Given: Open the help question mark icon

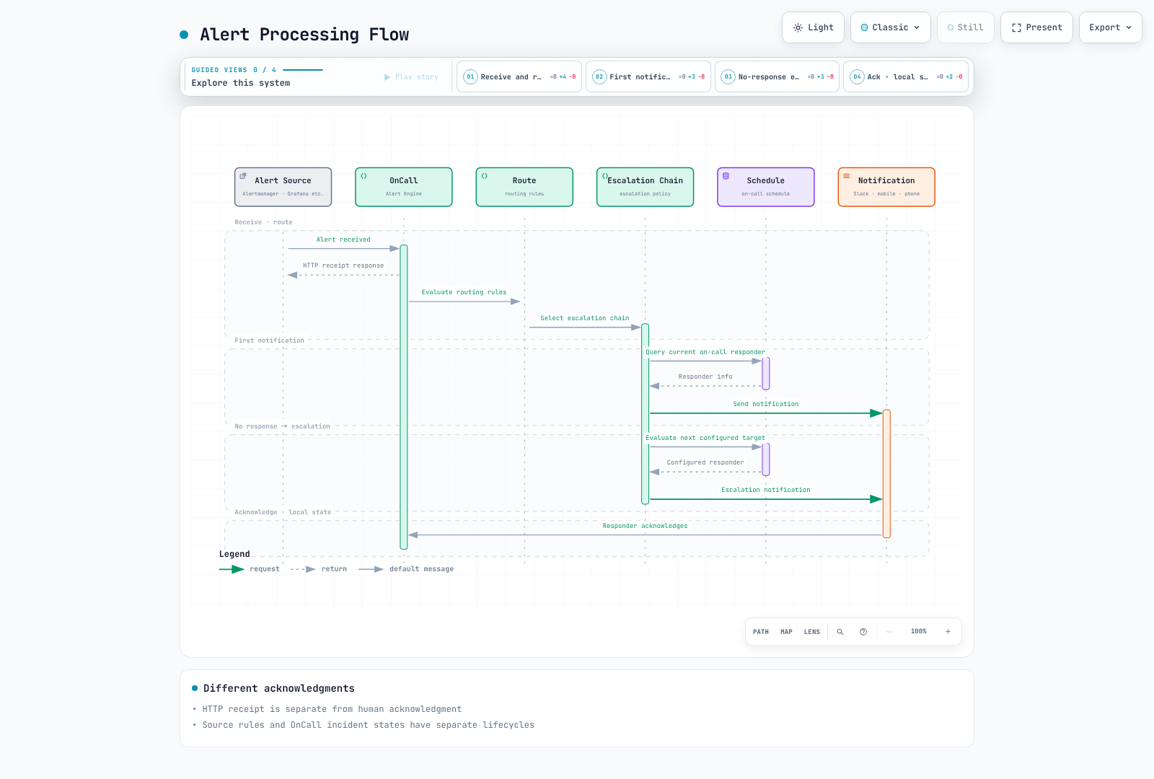Looking at the screenshot, I should 863,632.
